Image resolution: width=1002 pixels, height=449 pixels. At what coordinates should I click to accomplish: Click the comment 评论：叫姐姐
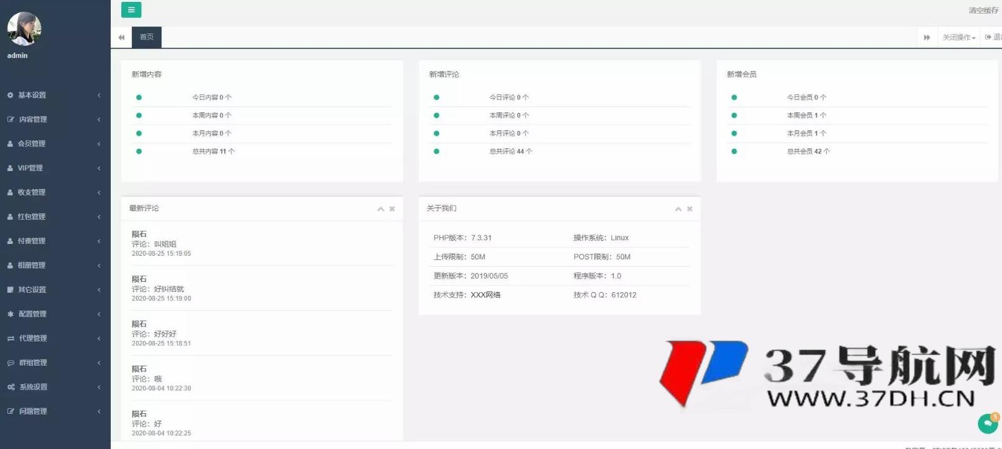(154, 244)
